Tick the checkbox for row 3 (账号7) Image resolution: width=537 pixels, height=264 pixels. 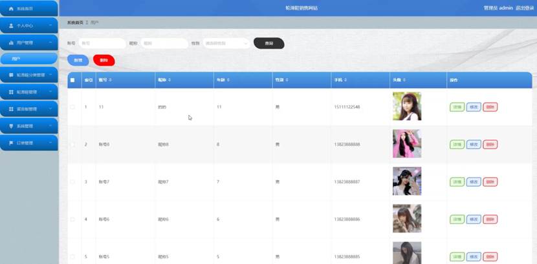(72, 181)
